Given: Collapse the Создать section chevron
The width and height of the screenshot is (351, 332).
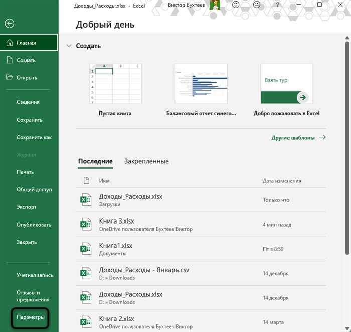Looking at the screenshot, I should 69,46.
